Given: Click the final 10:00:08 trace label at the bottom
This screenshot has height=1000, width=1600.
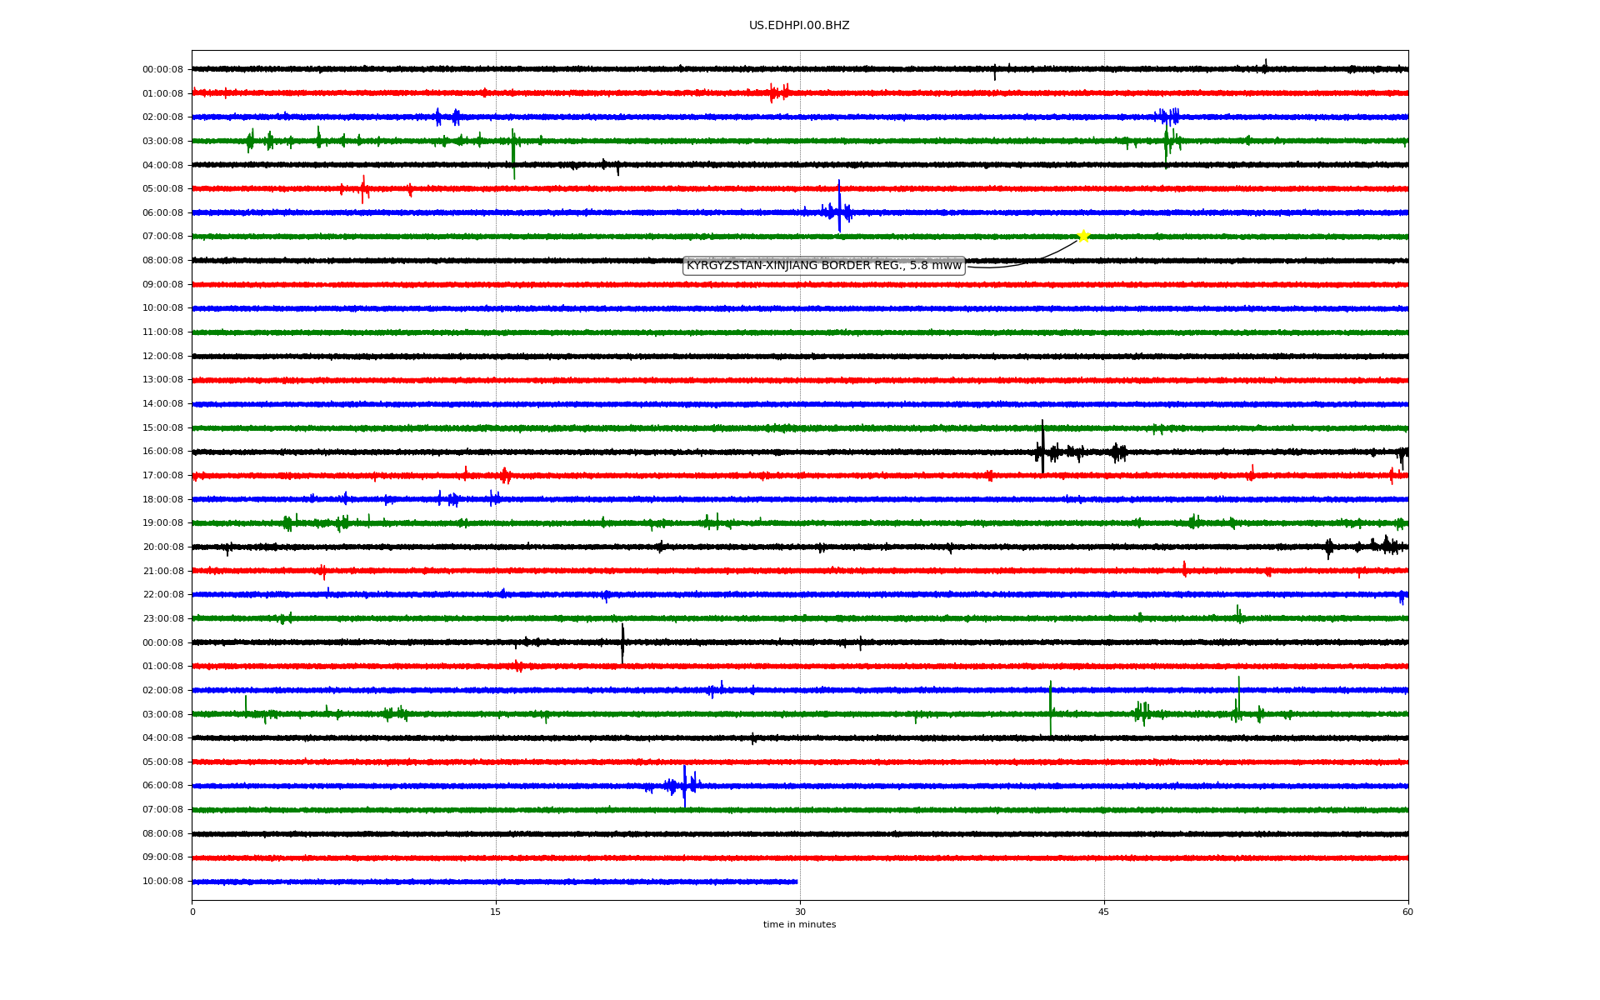Looking at the screenshot, I should 162,882.
